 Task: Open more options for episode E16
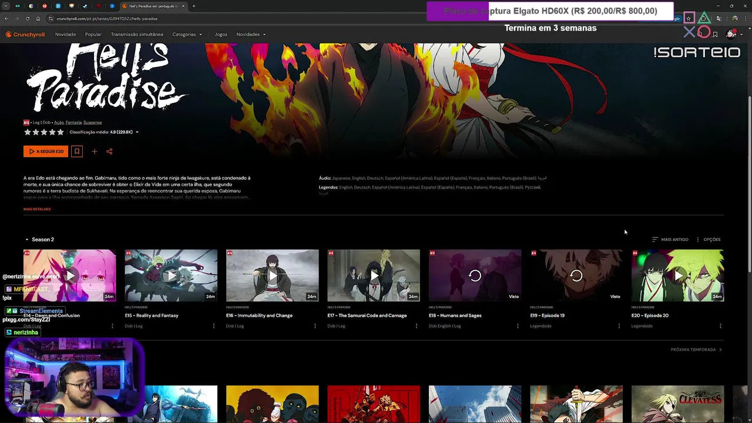tap(315, 326)
